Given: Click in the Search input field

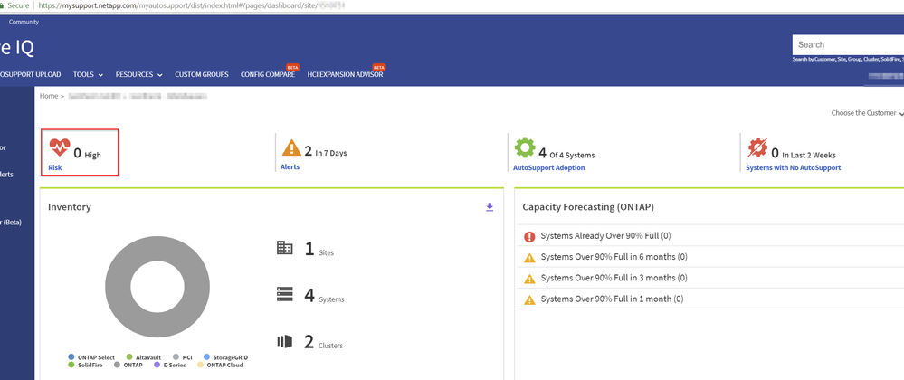Looking at the screenshot, I should (x=848, y=45).
